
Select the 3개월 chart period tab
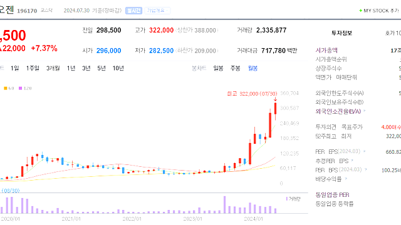(53, 68)
